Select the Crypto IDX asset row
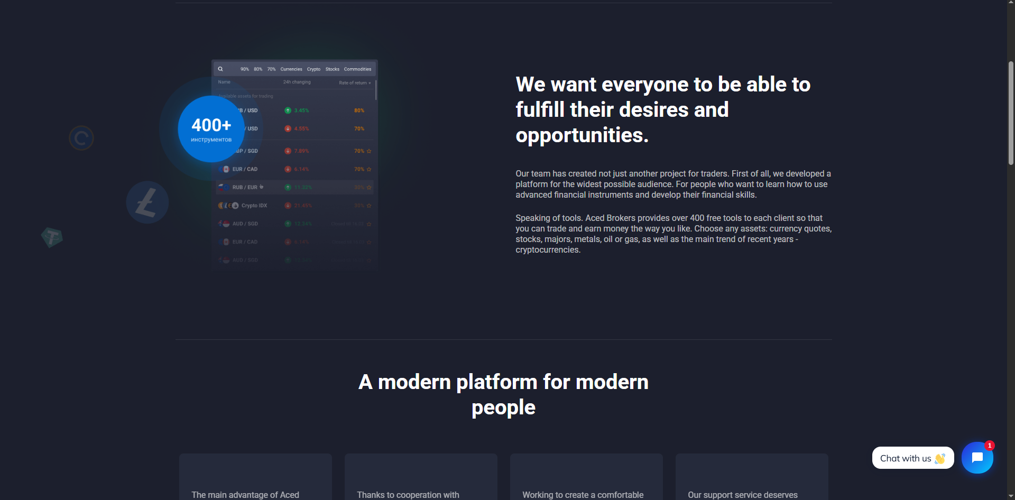This screenshot has height=500, width=1015. 294,206
